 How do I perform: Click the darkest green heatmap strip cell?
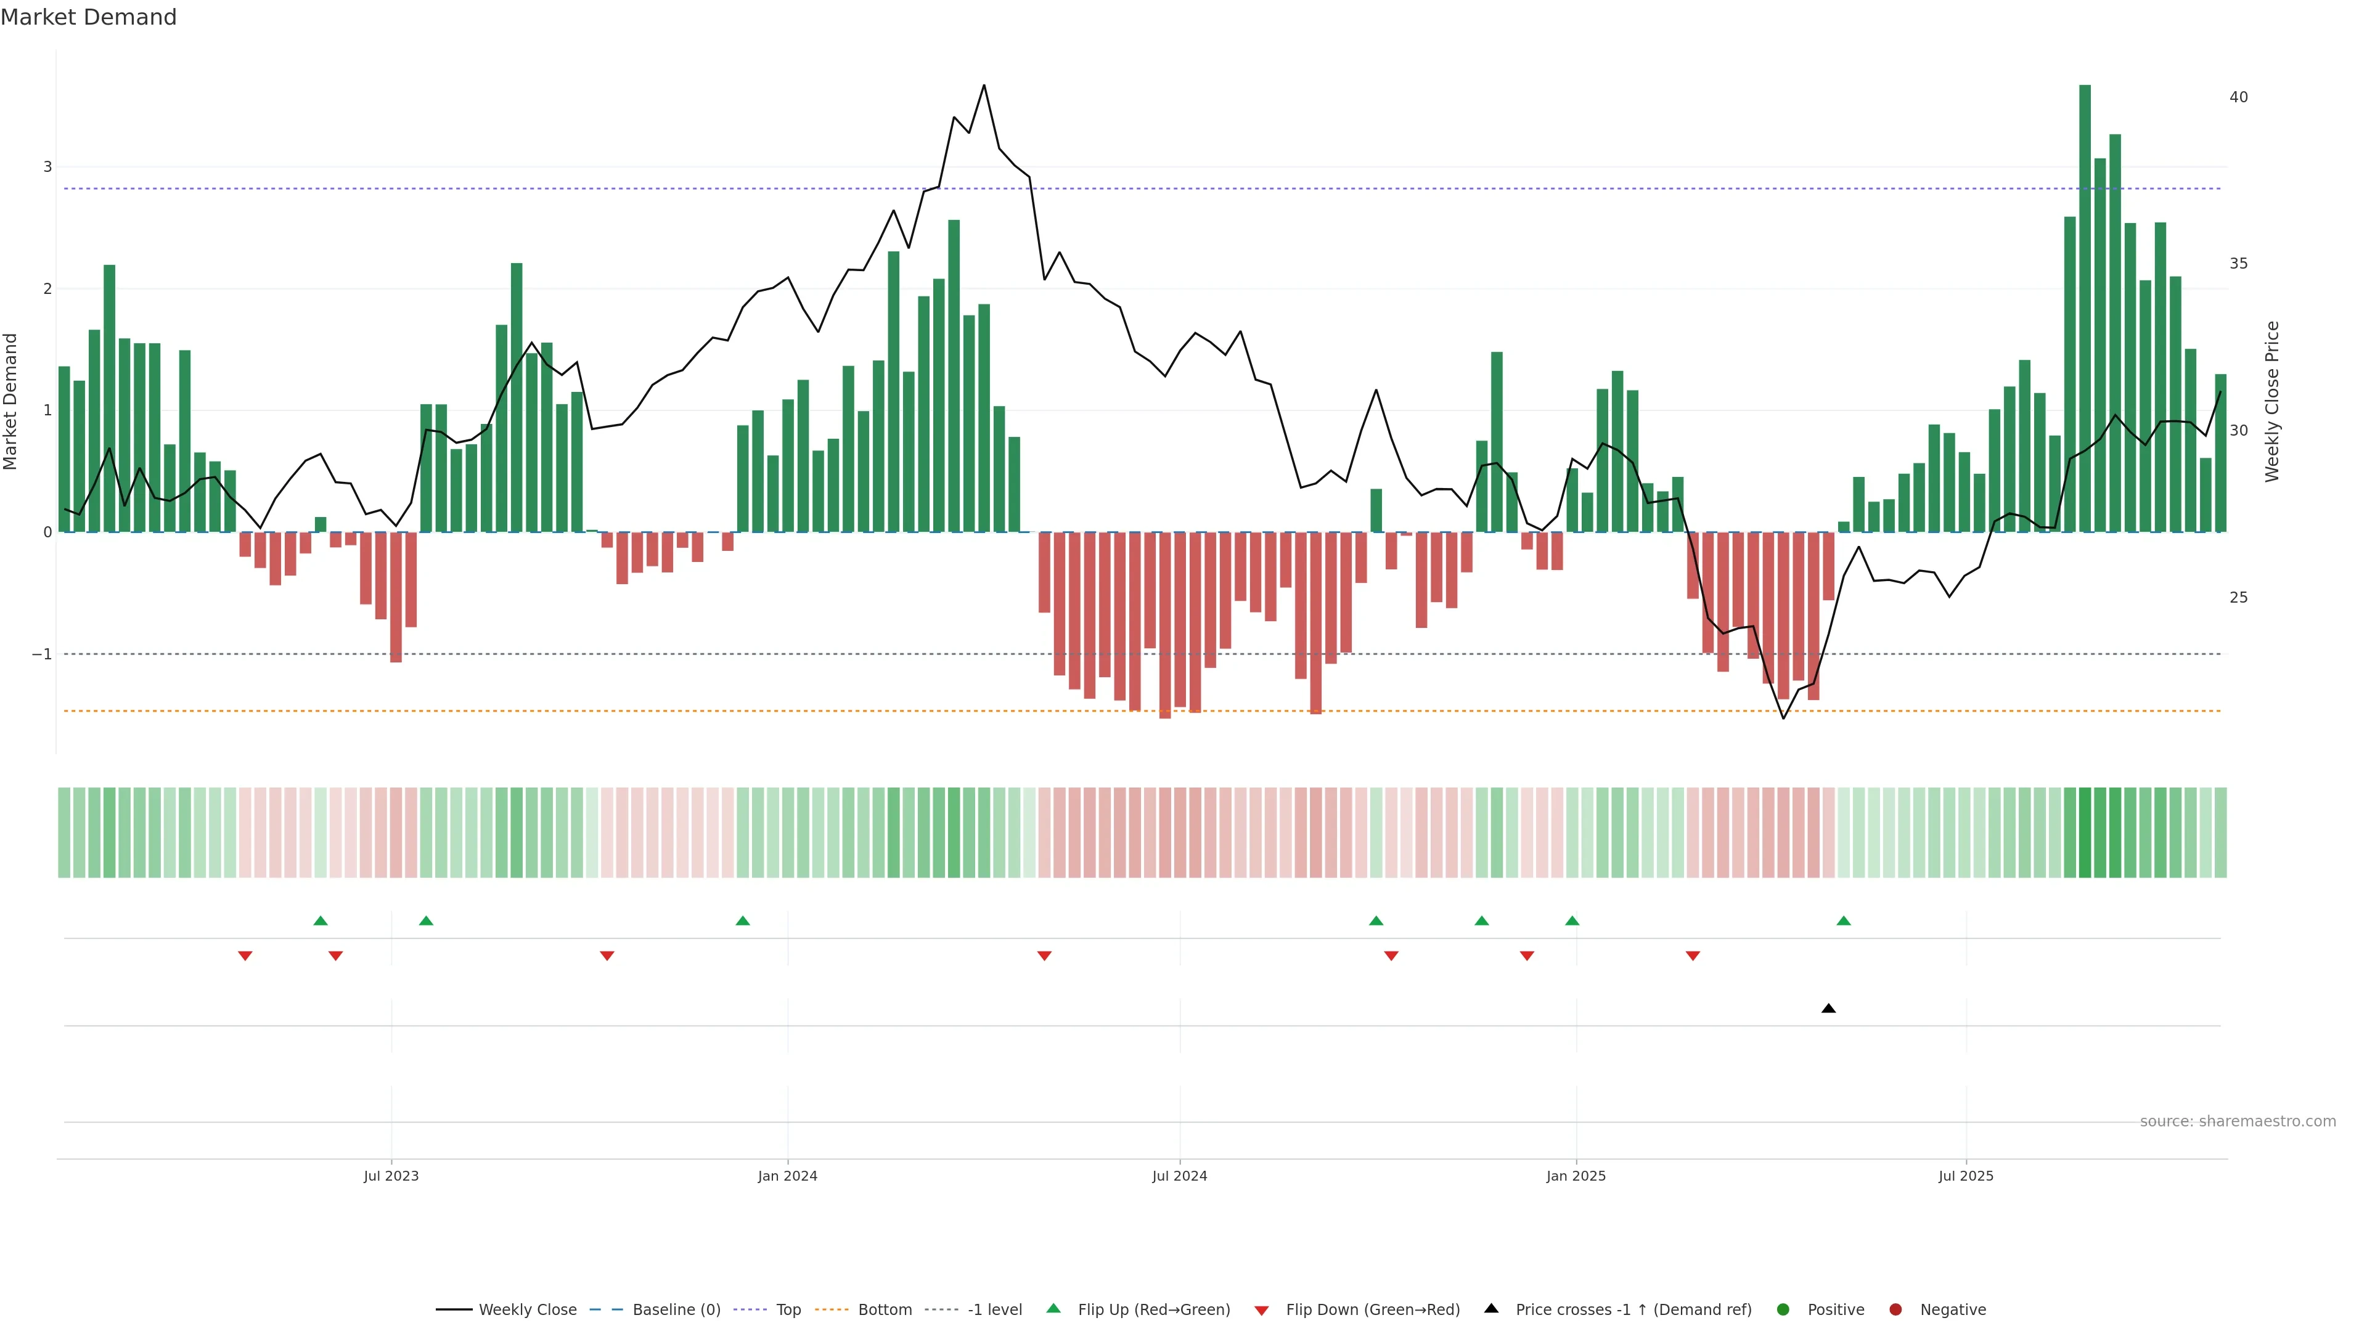2085,832
